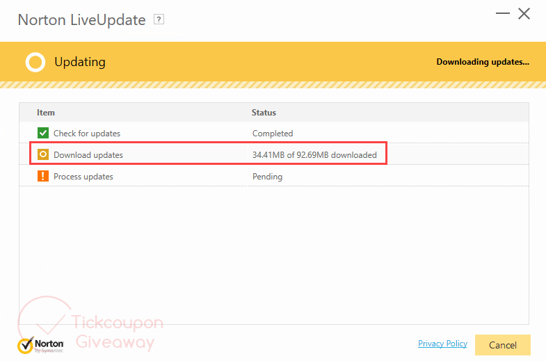
Task: Cancel the LiveUpdate download
Action: click(x=502, y=345)
